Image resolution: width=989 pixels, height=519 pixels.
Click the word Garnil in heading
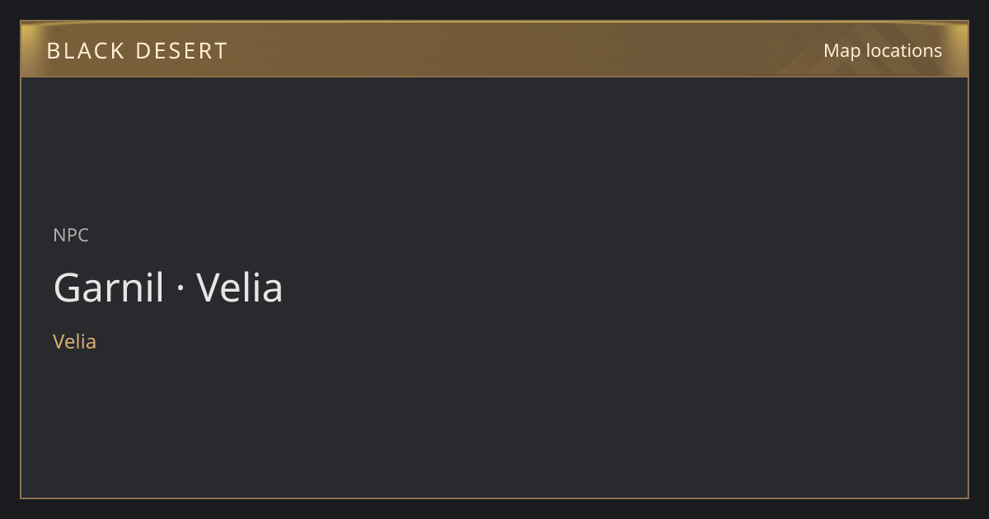[109, 288]
